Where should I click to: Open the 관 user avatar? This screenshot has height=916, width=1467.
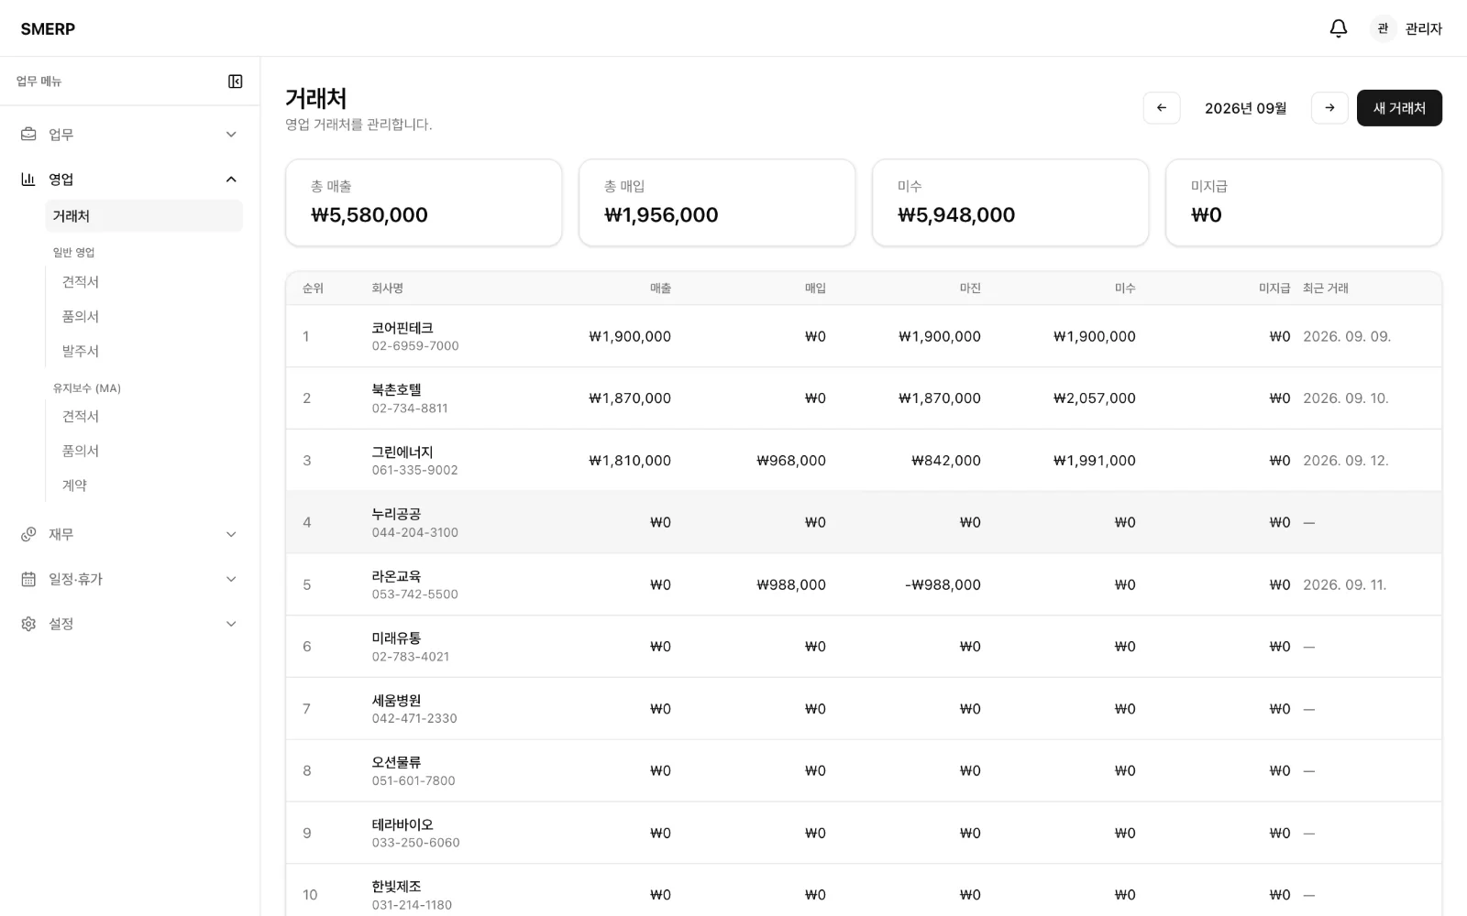(x=1383, y=28)
